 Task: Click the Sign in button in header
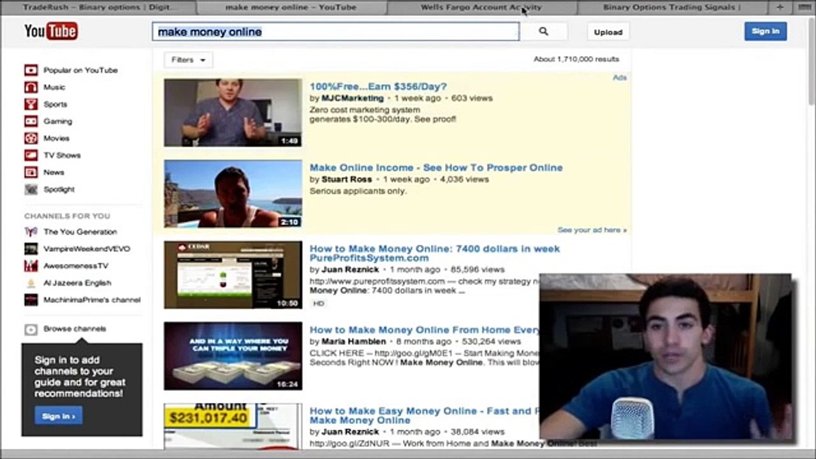(765, 31)
